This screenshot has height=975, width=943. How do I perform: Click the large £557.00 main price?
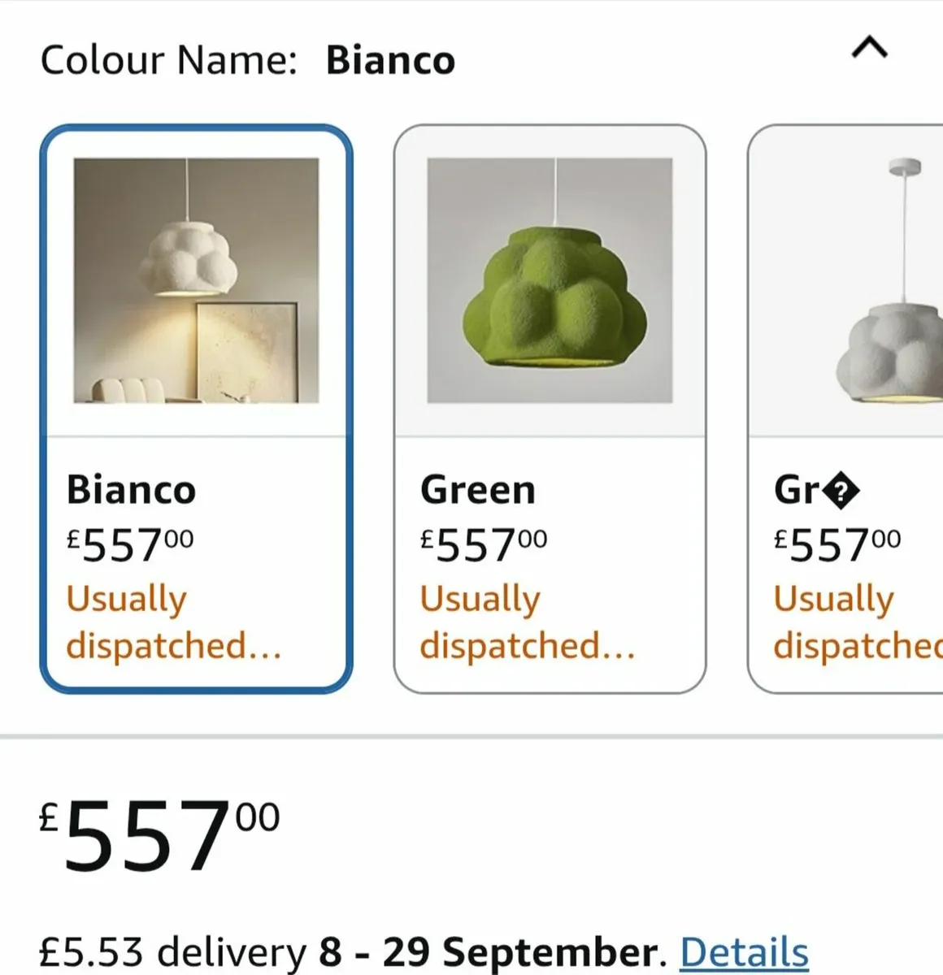[x=159, y=833]
